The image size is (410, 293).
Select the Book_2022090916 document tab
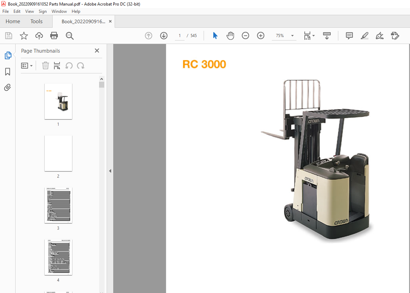tap(83, 21)
